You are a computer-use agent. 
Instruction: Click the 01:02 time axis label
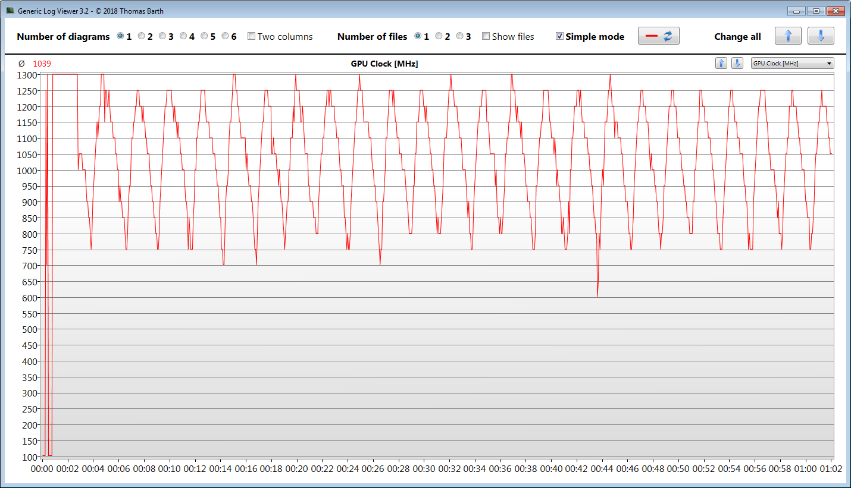point(832,469)
